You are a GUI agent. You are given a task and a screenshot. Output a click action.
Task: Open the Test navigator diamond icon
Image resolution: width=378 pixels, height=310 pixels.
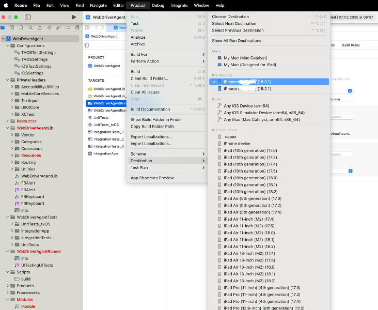(49, 28)
